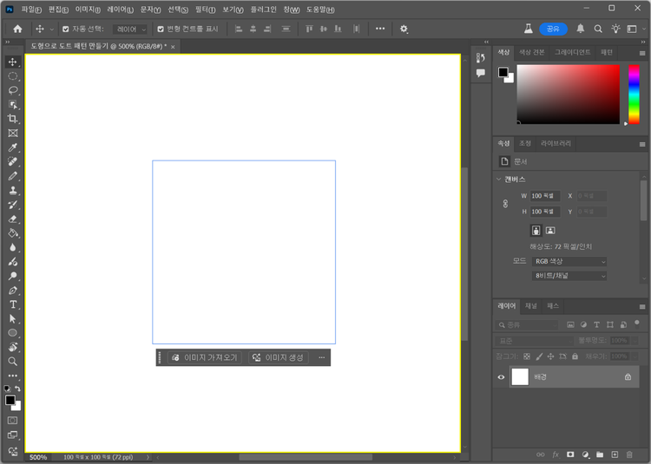Switch to the 채널 tab
The height and width of the screenshot is (464, 651).
coord(531,306)
